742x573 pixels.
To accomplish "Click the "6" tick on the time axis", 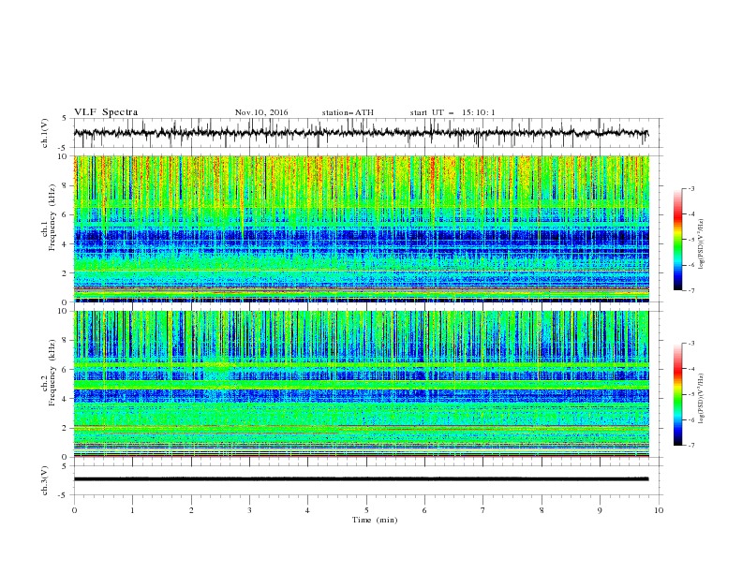I will click(424, 510).
